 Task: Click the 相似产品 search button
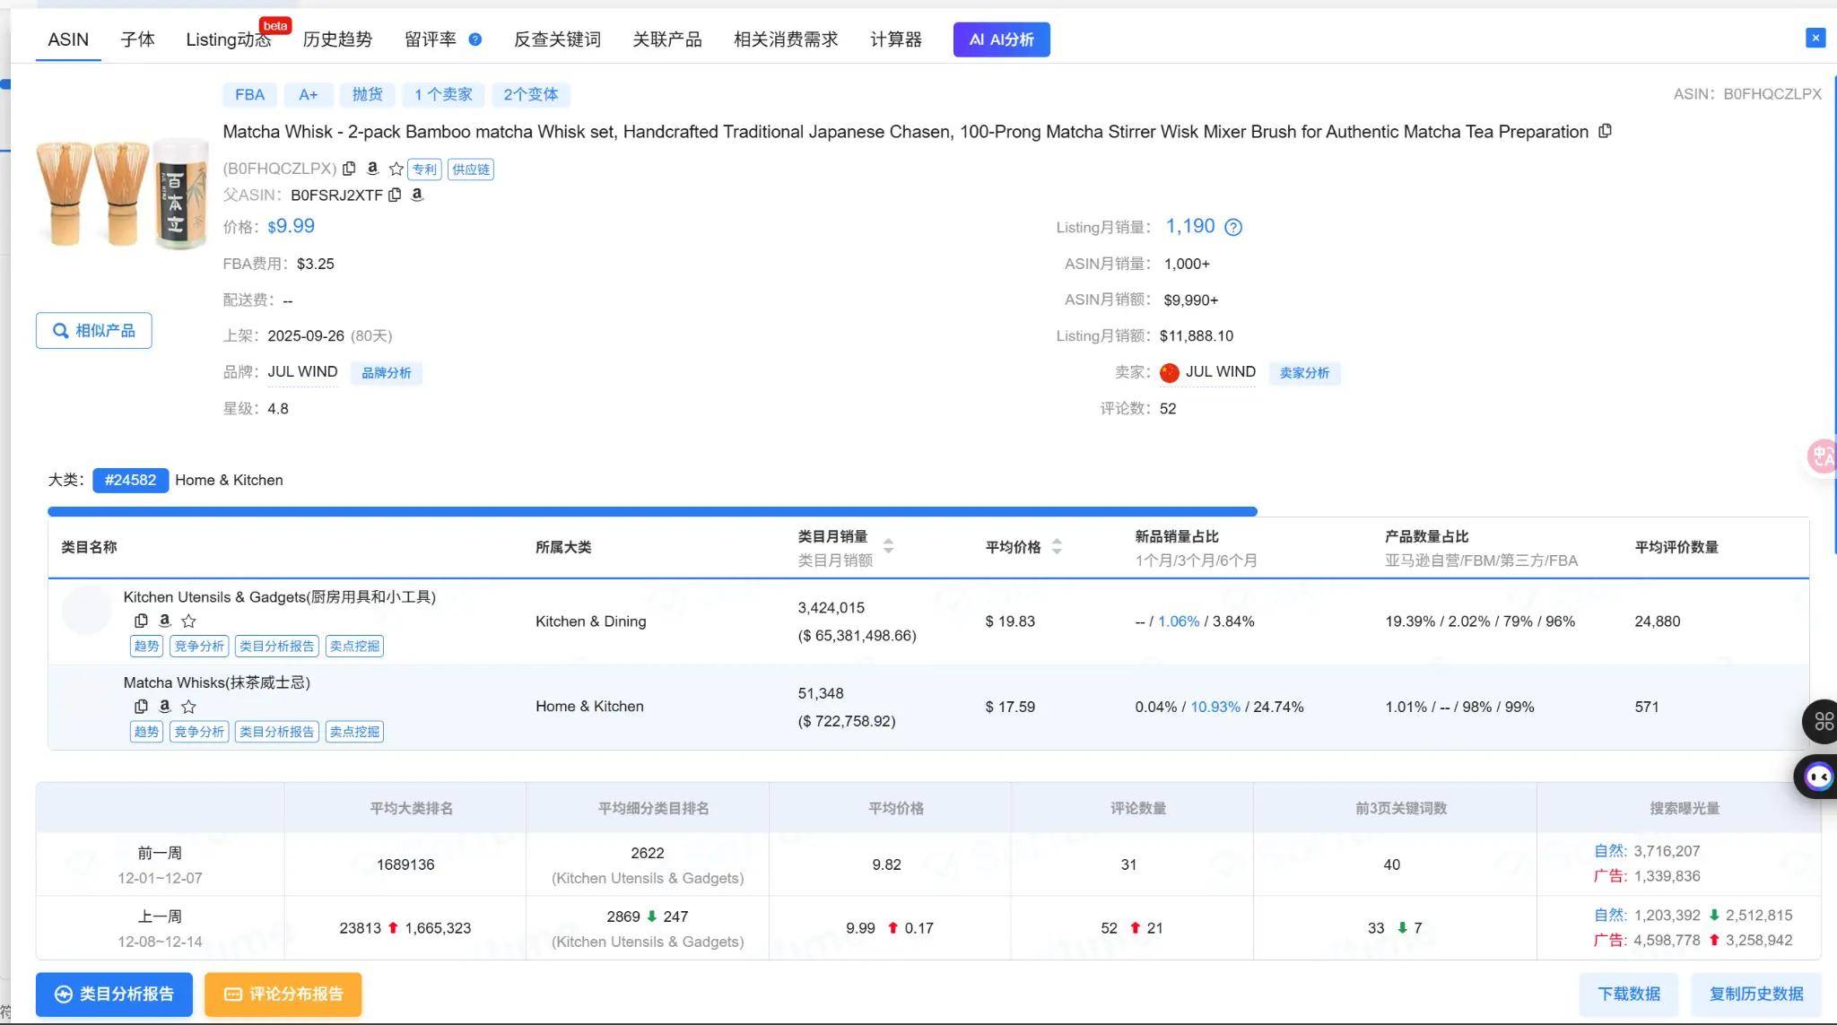point(94,330)
